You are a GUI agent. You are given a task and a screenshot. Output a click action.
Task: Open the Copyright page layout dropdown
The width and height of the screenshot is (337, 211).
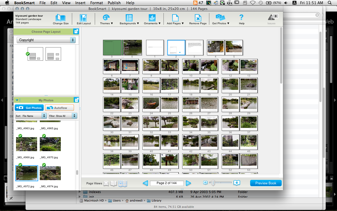click(x=46, y=40)
